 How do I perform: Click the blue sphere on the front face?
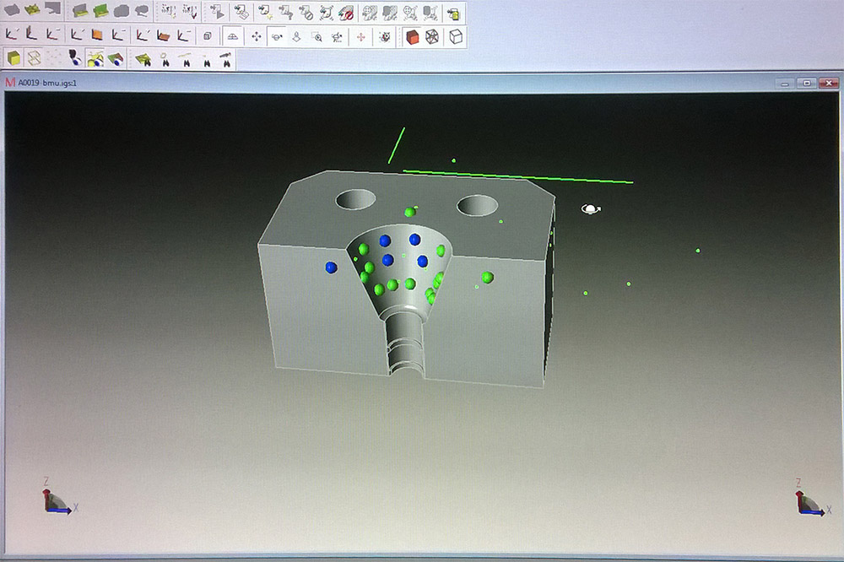tap(331, 267)
